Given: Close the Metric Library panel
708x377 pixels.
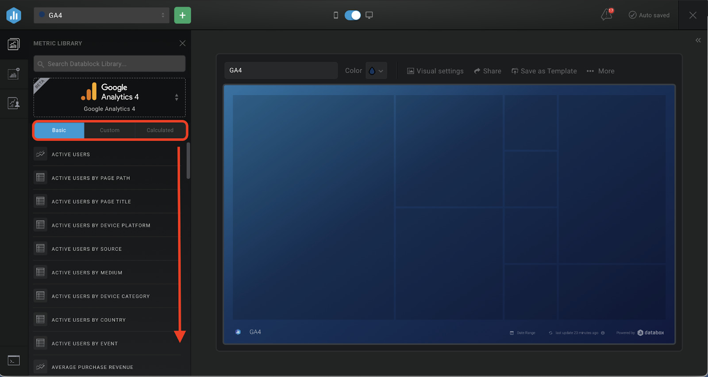Looking at the screenshot, I should 182,43.
